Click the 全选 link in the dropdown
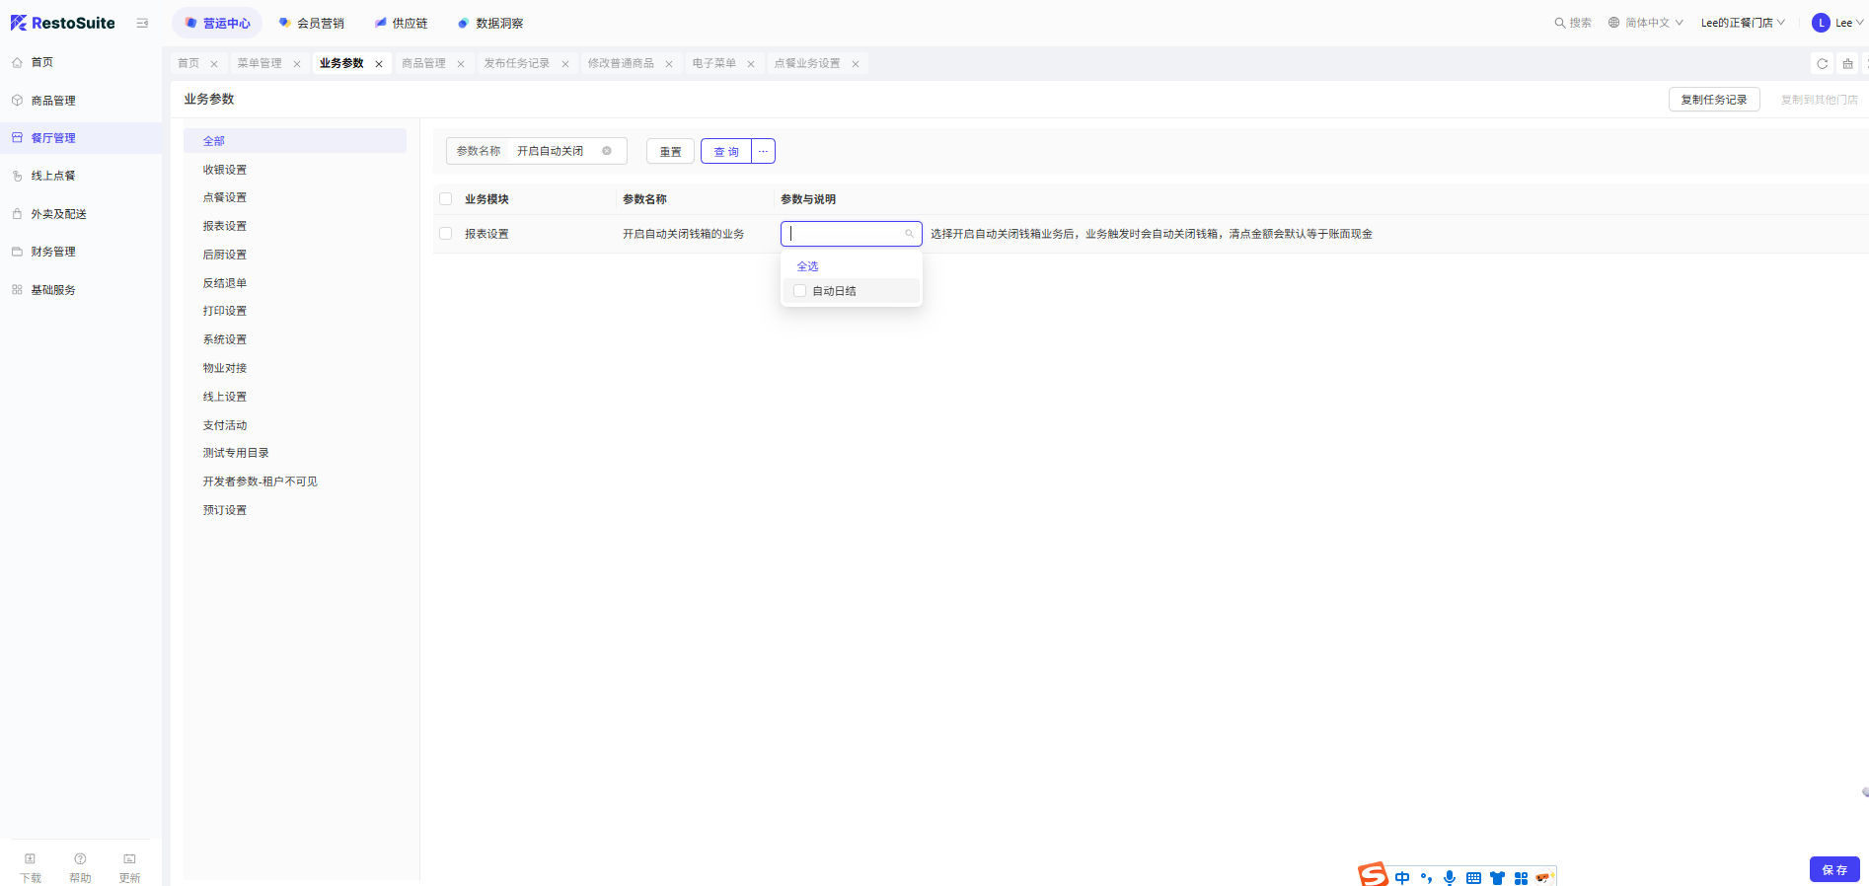The width and height of the screenshot is (1869, 886). click(807, 266)
